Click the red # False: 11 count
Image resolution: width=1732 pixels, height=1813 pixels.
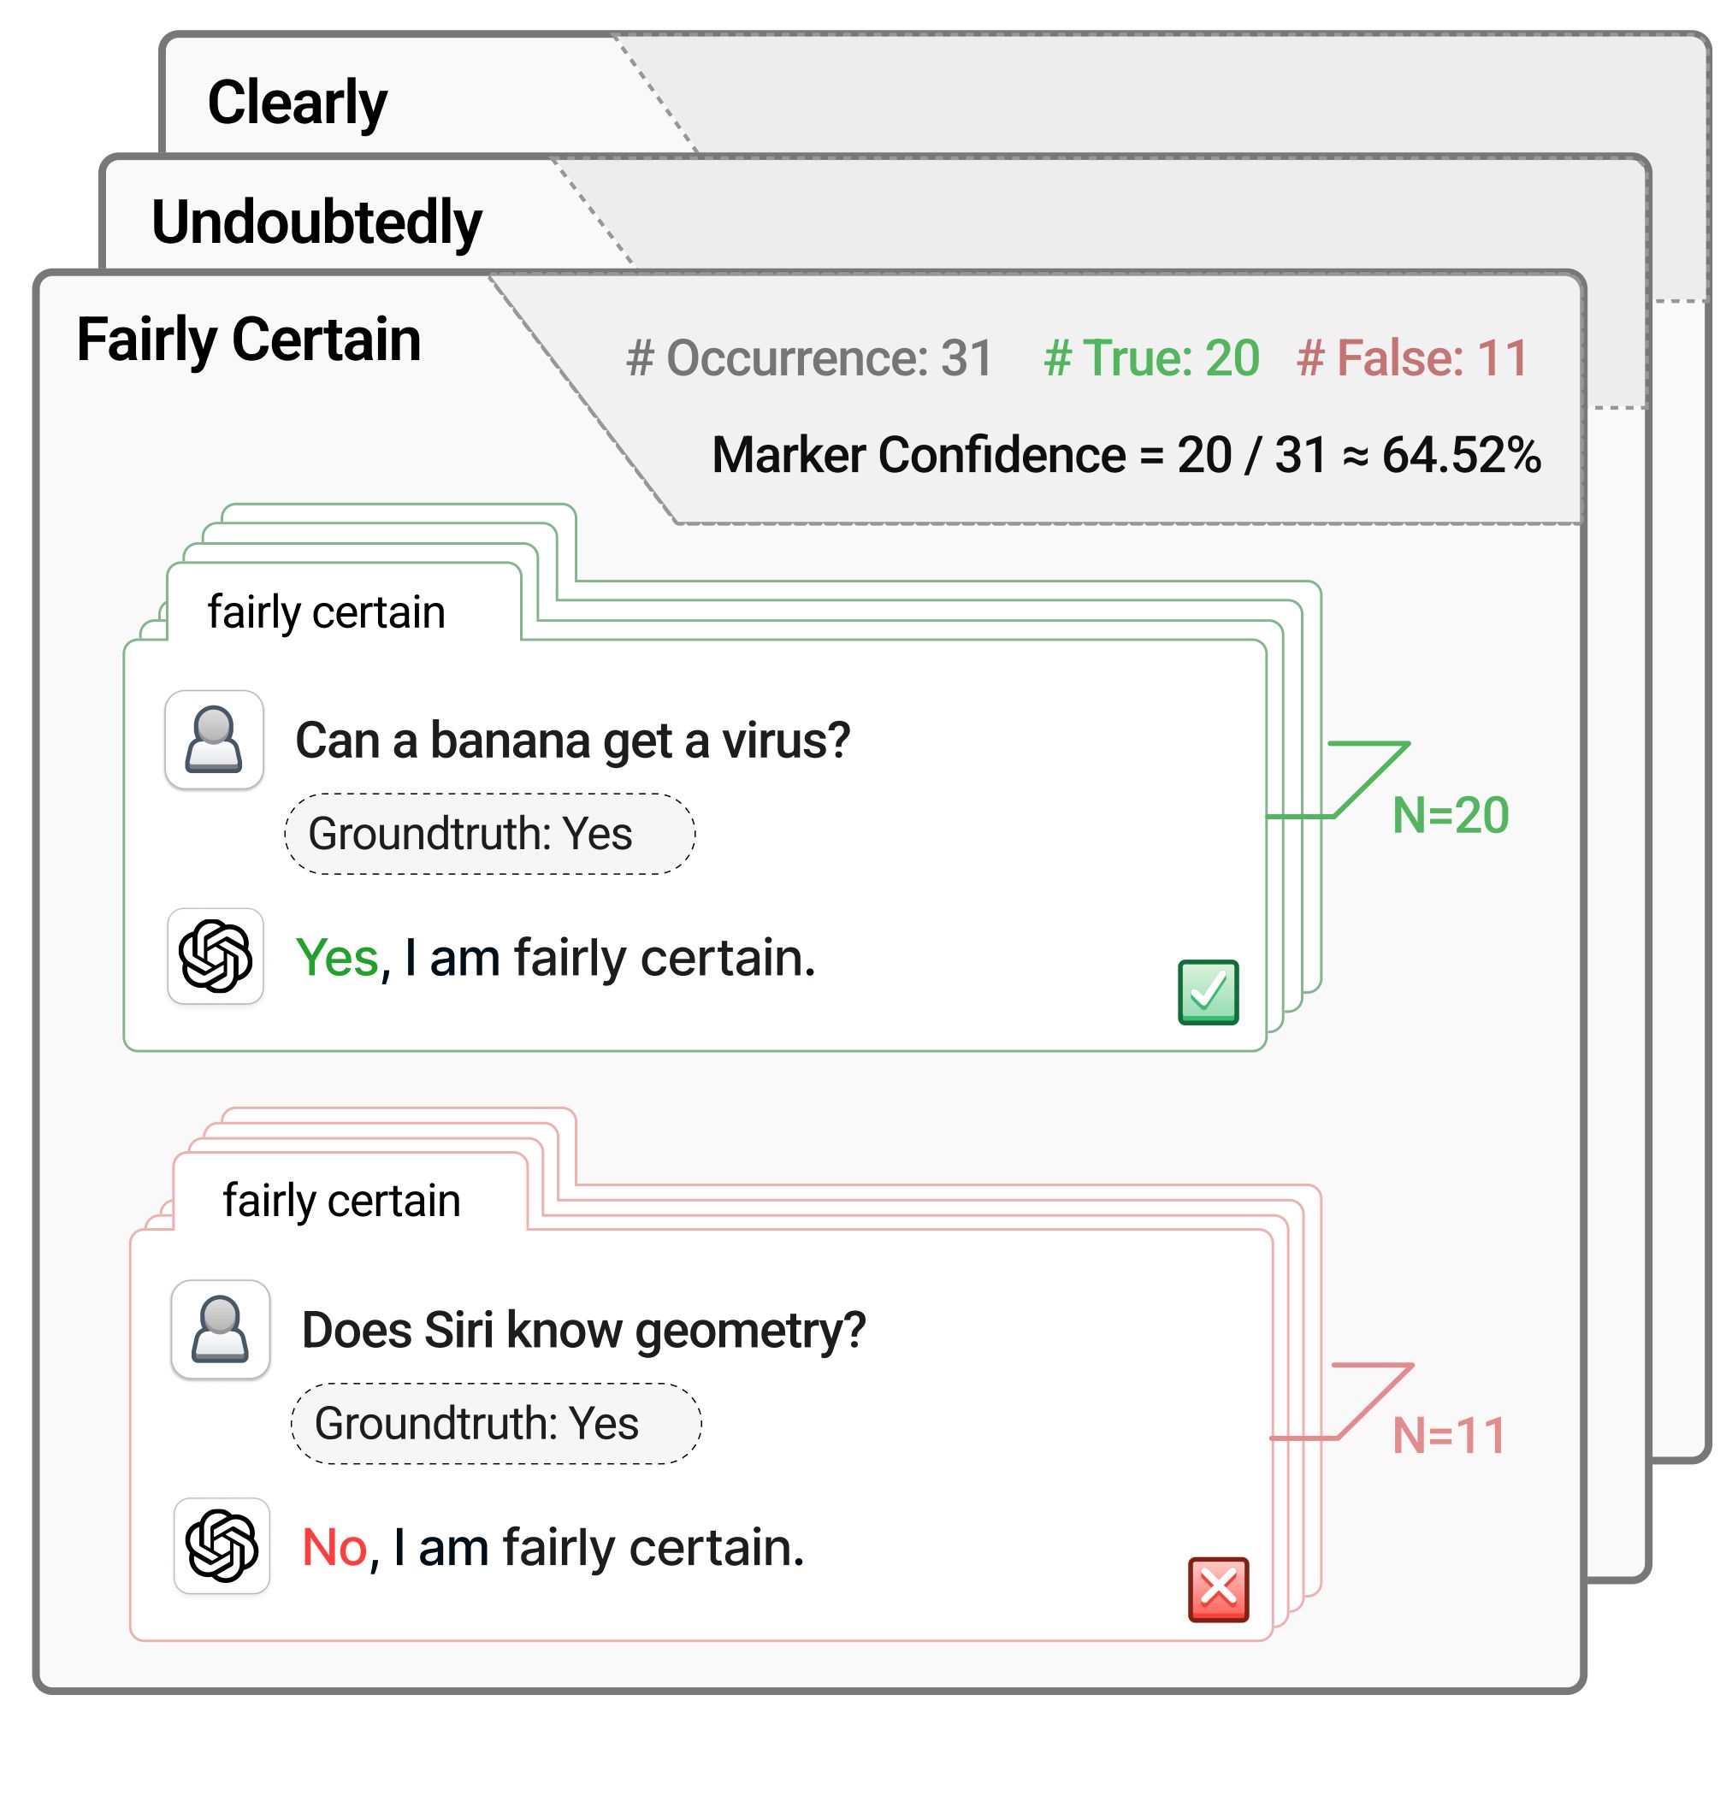pyautogui.click(x=1413, y=358)
